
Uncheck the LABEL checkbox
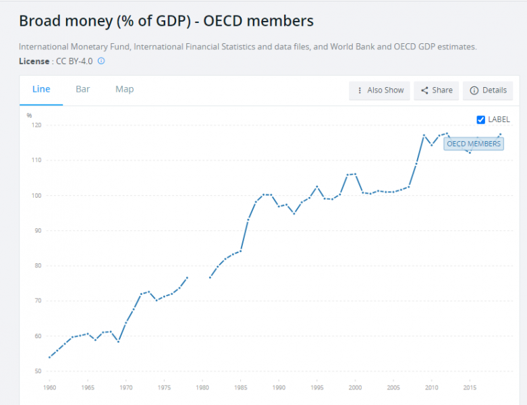pos(481,119)
